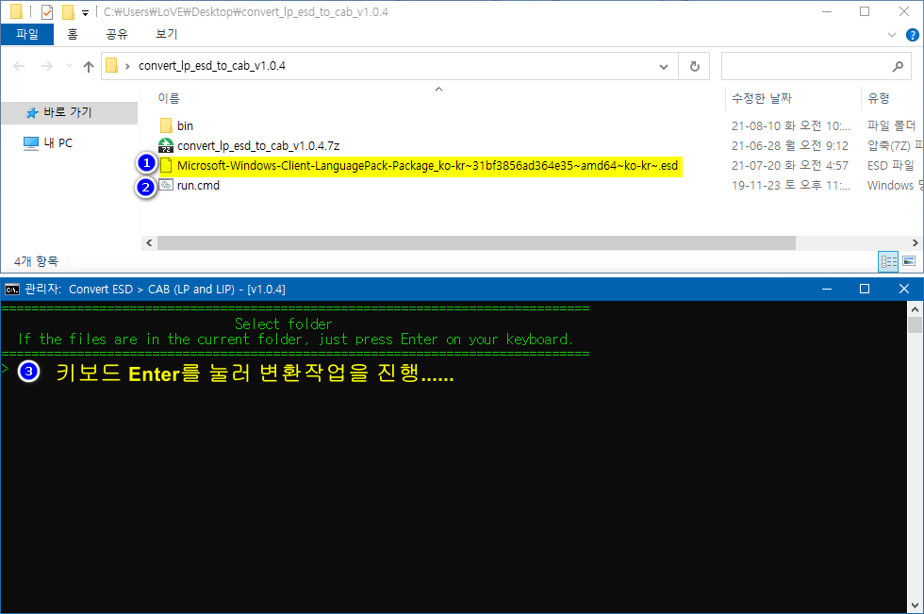Image resolution: width=924 pixels, height=614 pixels.
Task: Click the horizontal scrollbar right arrow
Action: (915, 242)
